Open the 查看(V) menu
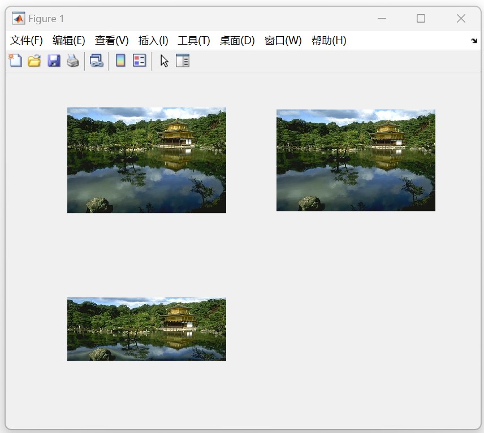The width and height of the screenshot is (484, 433). point(111,41)
